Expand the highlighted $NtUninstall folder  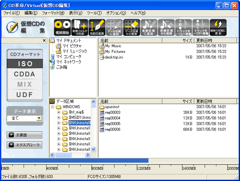59,123
